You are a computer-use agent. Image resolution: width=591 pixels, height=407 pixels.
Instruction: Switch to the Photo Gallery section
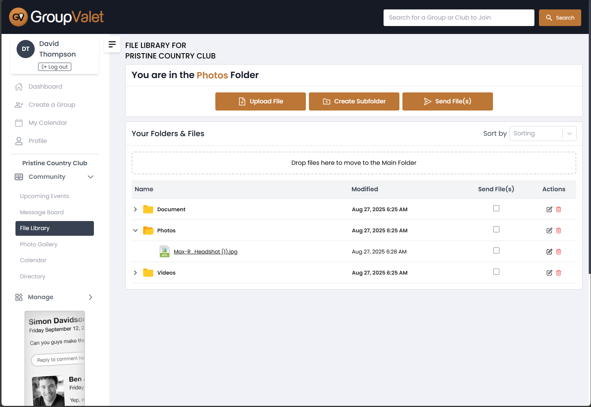click(x=38, y=244)
